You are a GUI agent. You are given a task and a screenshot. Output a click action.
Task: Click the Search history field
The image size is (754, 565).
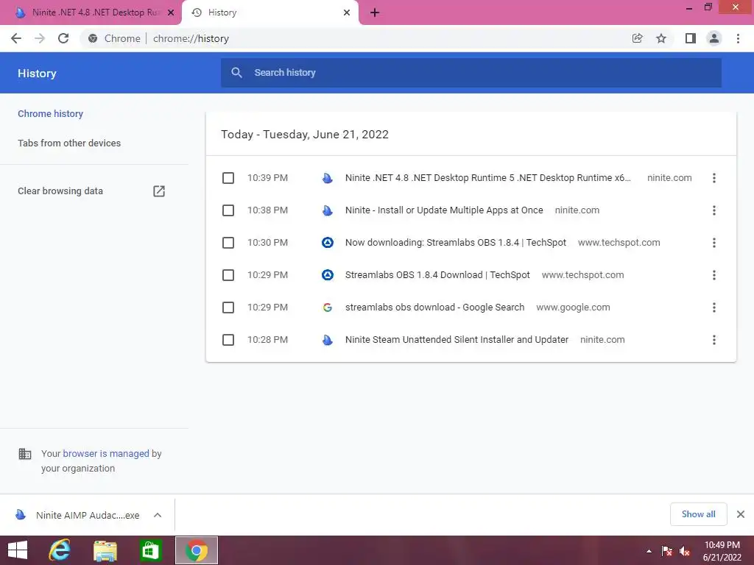click(471, 73)
